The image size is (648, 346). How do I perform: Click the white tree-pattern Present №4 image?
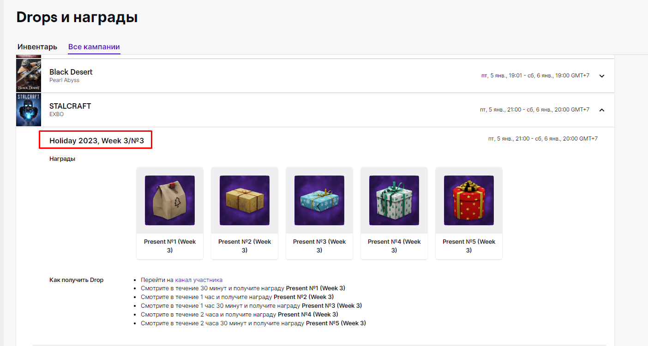(x=394, y=200)
